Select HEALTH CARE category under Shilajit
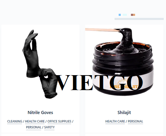The image size is (166, 136). tap(115, 121)
